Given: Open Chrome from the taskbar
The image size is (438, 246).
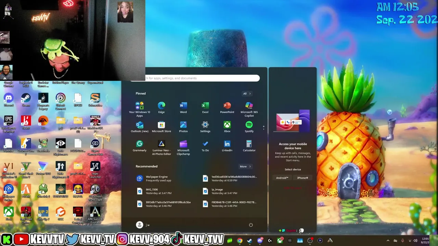Looking at the screenshot, I should click(x=240, y=241).
